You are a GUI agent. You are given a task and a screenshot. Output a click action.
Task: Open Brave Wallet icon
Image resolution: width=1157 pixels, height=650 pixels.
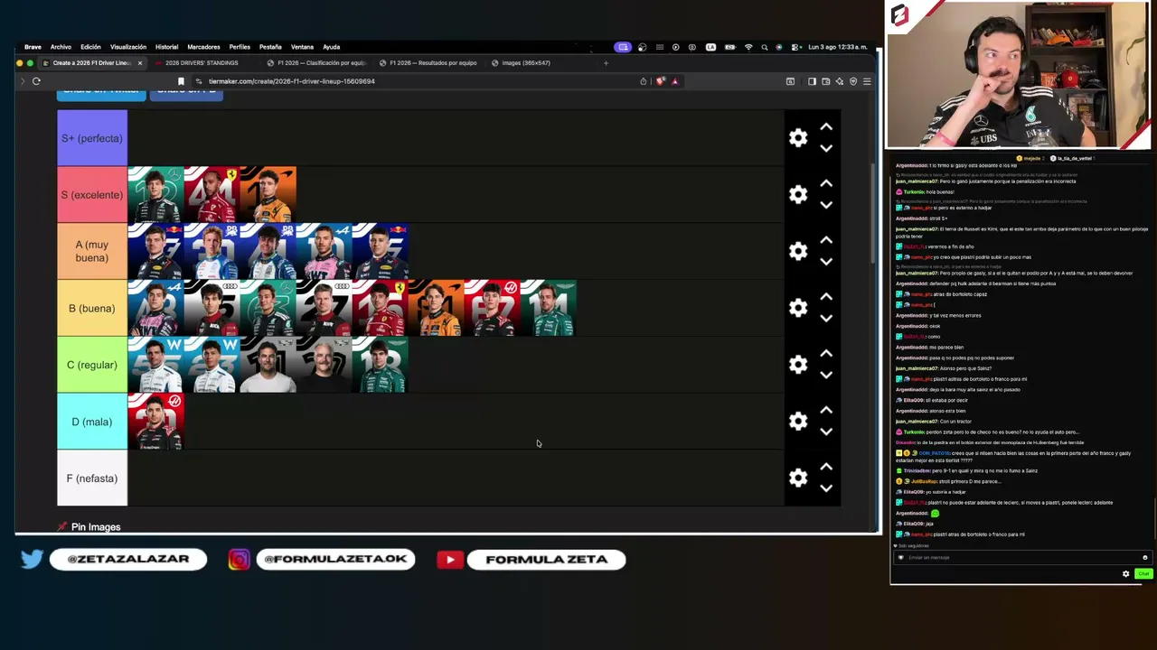click(x=824, y=81)
